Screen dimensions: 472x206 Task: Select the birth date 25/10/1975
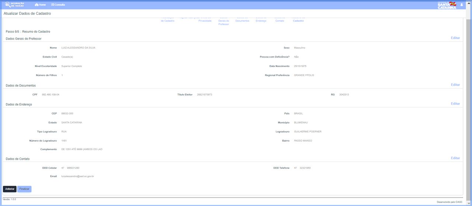(x=300, y=66)
